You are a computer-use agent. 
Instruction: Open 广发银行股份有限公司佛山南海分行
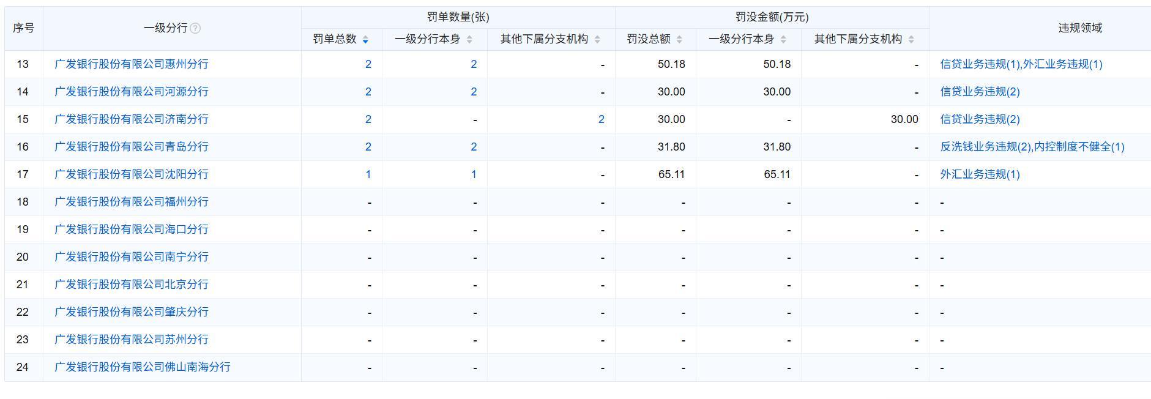click(x=143, y=367)
